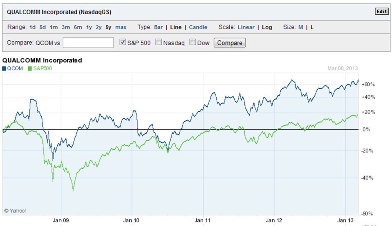
Task: Click the +60% axis label
Action: point(368,84)
